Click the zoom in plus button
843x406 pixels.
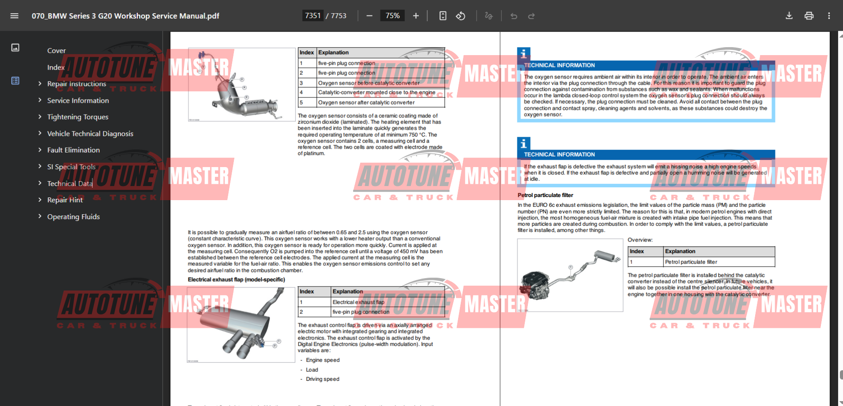pyautogui.click(x=416, y=16)
